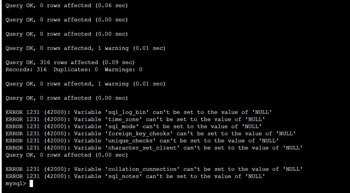Viewport: 350px width, 193px height.
Task: Click 'Query OK' line between the error blocks
Action: [67, 155]
